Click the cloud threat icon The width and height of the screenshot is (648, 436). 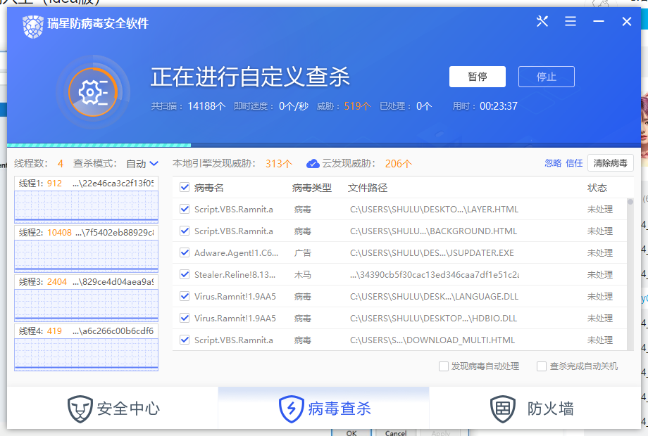coord(313,164)
